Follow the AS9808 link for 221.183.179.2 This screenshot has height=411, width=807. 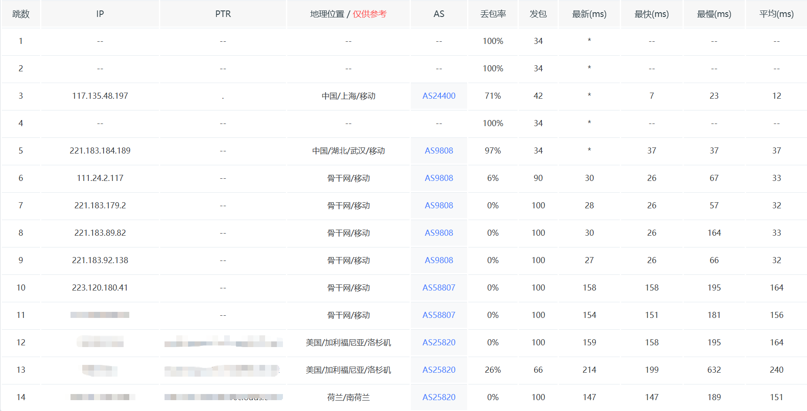pos(439,205)
